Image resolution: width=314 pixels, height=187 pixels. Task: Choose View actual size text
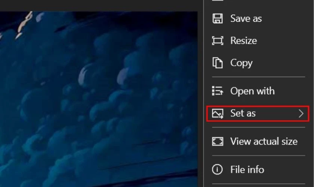click(264, 141)
